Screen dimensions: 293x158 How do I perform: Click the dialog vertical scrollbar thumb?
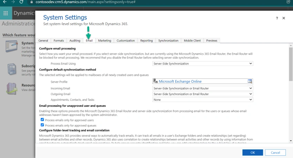click(x=291, y=64)
